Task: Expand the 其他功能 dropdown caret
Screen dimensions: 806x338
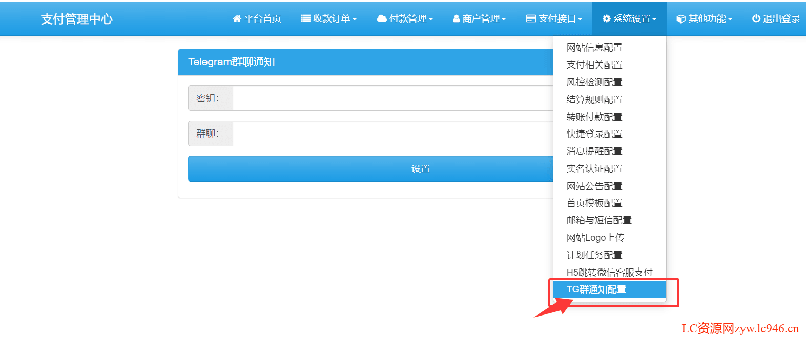Action: 730,19
